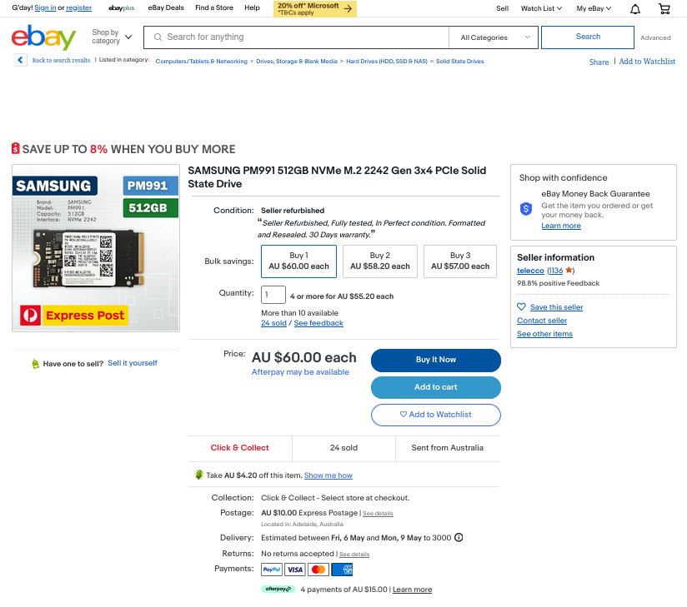Open the notifications bell icon
687x607 pixels.
634,9
